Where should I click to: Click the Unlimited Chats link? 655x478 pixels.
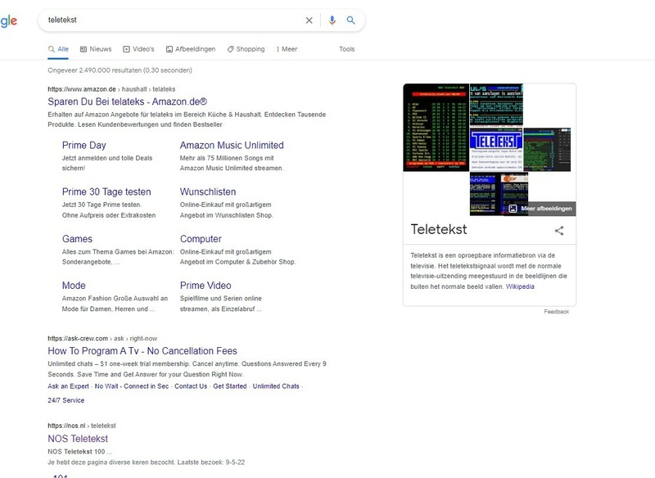click(276, 386)
